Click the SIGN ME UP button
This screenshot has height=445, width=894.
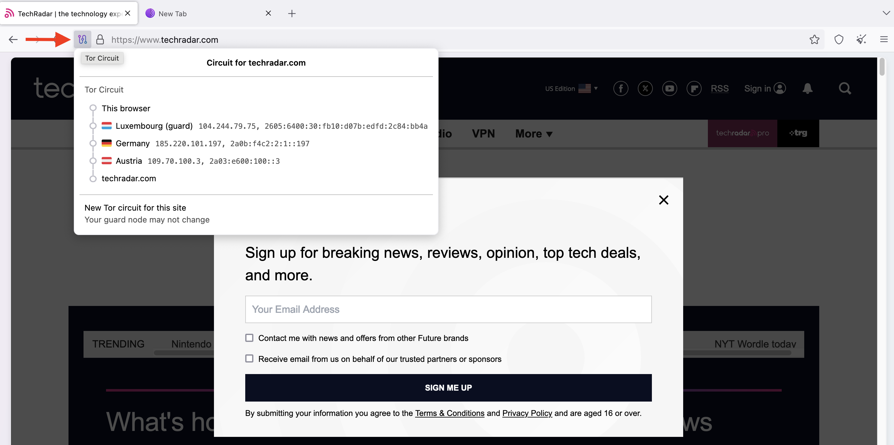pyautogui.click(x=448, y=387)
